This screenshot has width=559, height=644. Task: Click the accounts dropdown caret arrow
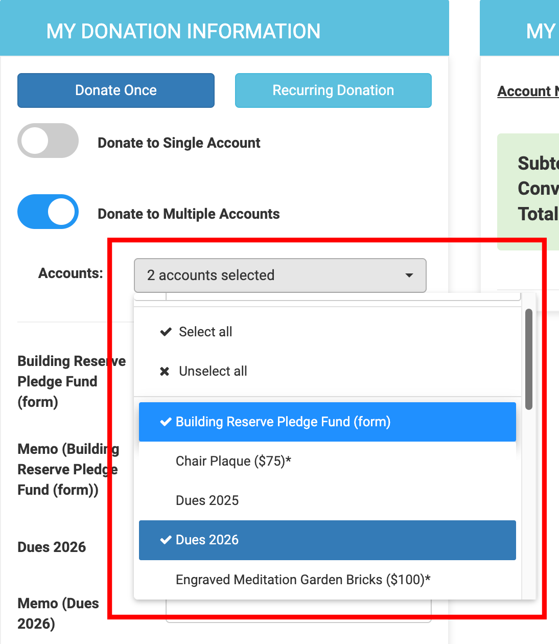coord(409,275)
